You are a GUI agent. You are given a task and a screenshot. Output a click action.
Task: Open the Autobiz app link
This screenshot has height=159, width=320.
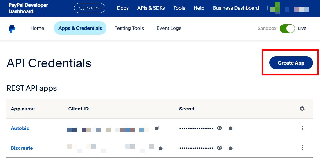(20, 128)
